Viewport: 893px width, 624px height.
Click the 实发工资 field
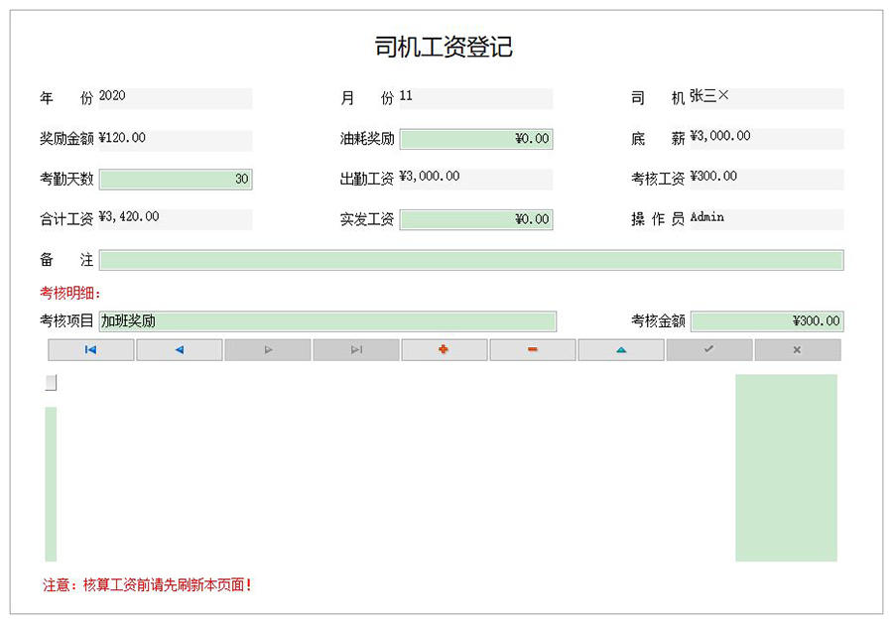pyautogui.click(x=476, y=219)
